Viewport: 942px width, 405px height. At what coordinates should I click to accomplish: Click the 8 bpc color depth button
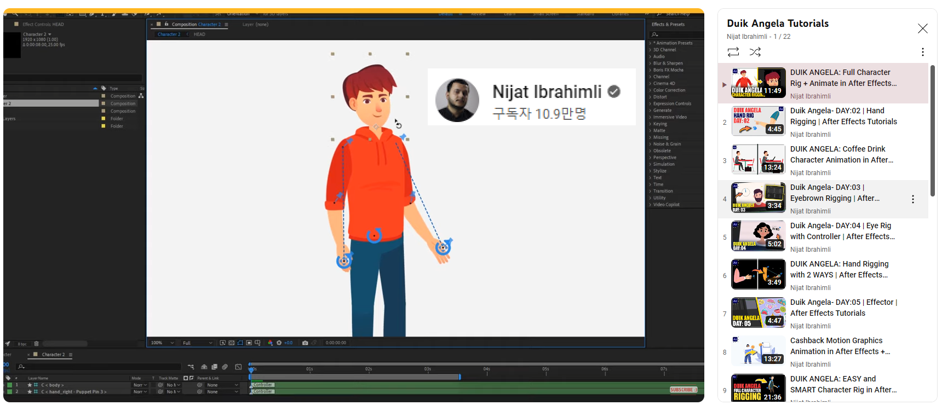22,344
